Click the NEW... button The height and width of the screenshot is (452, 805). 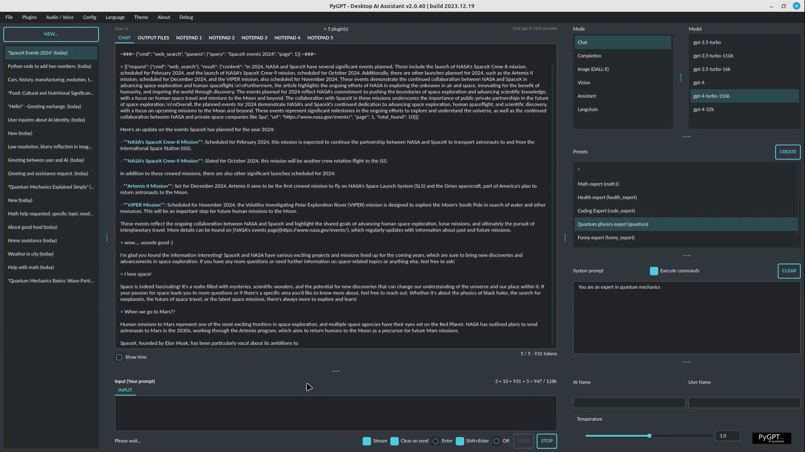pyautogui.click(x=51, y=34)
